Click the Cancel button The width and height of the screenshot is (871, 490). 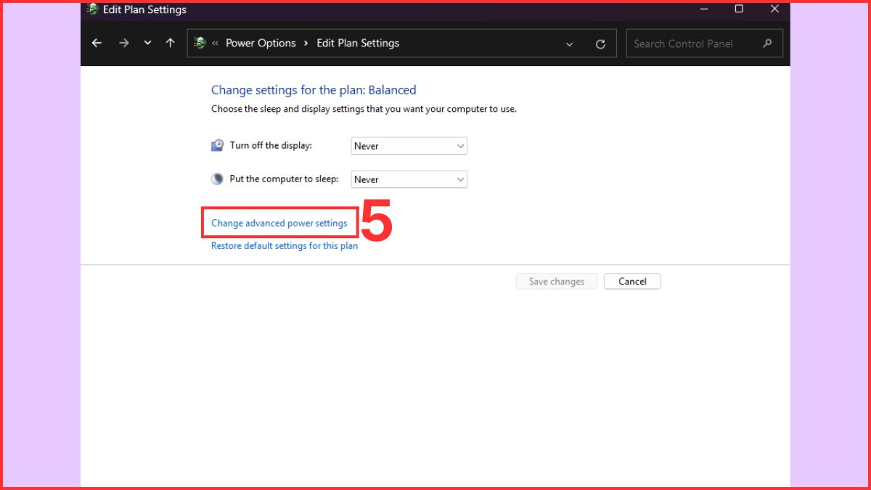(x=632, y=282)
